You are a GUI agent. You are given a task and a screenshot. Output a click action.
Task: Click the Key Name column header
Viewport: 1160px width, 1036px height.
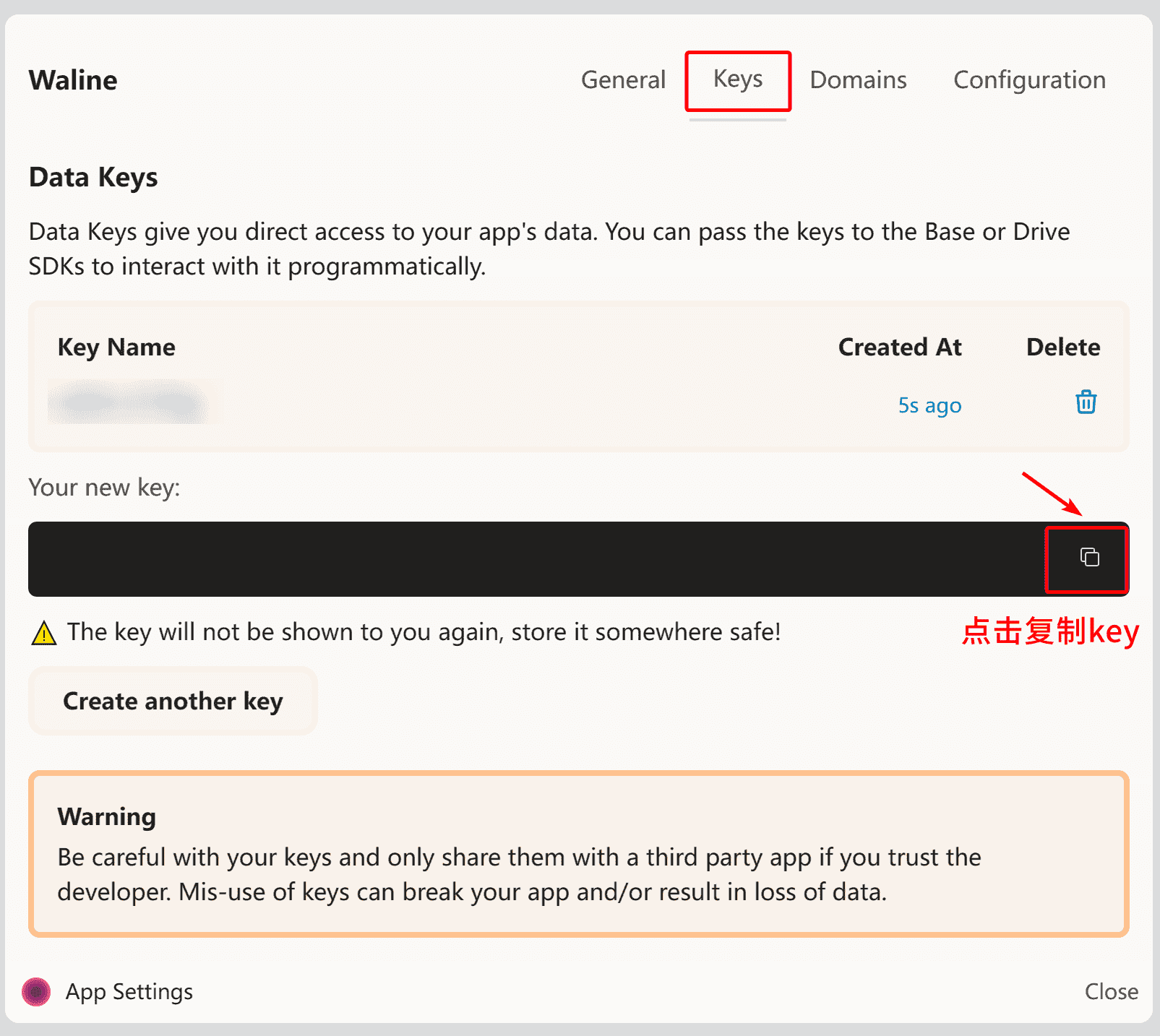click(x=116, y=348)
